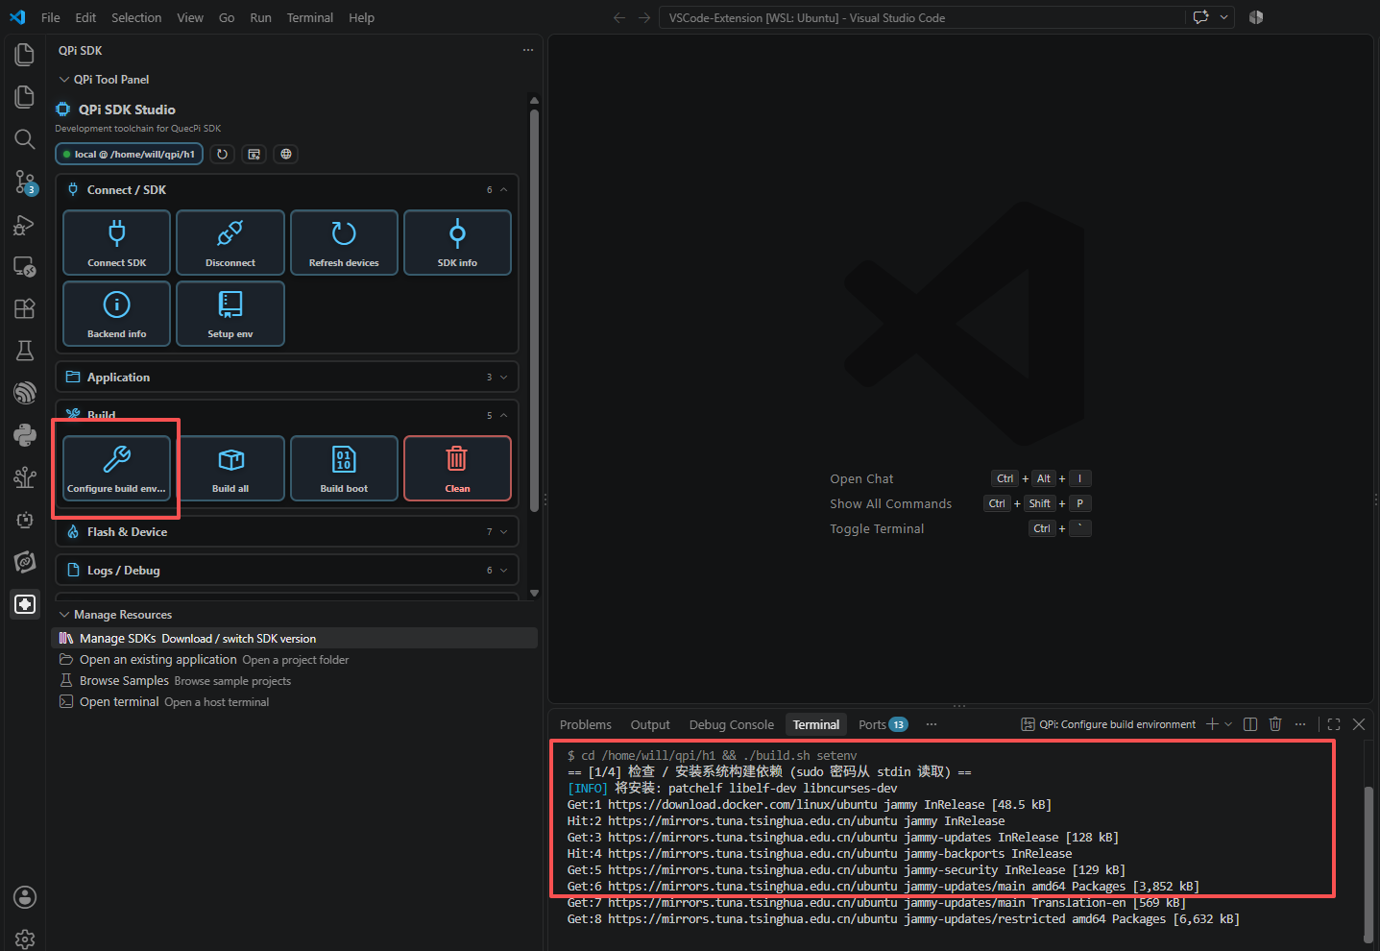This screenshot has height=951, width=1380.
Task: Select the QPi: Configure build environment terminal label
Action: (x=1108, y=724)
